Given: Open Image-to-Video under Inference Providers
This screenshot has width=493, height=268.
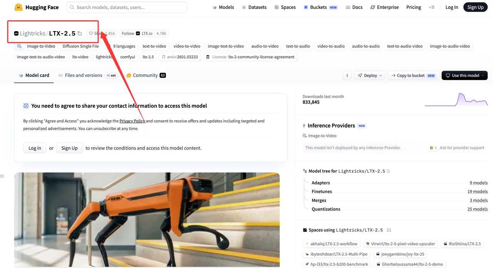Looking at the screenshot, I should 320,136.
